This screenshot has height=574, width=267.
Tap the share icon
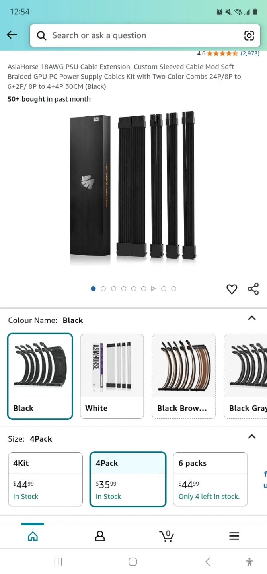pyautogui.click(x=253, y=289)
